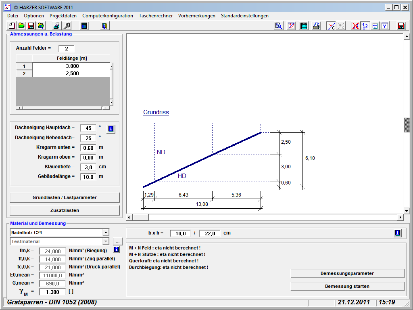Click the cyan table grid icon
The height and width of the screenshot is (310, 413).
[304, 26]
